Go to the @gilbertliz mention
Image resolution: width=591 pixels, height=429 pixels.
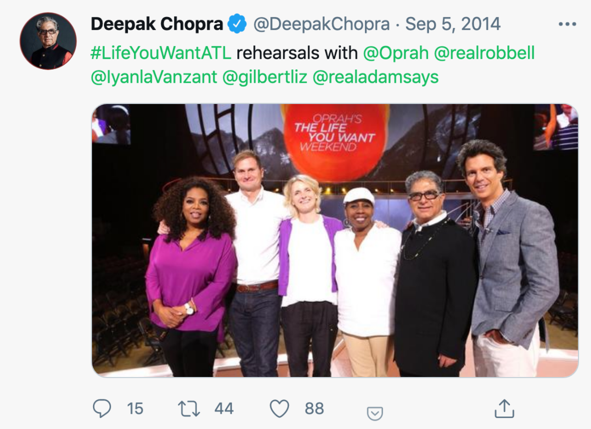point(264,77)
